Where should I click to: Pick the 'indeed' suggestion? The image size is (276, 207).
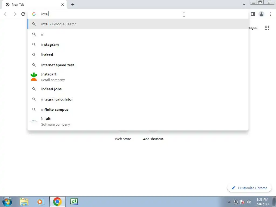[x=138, y=55]
